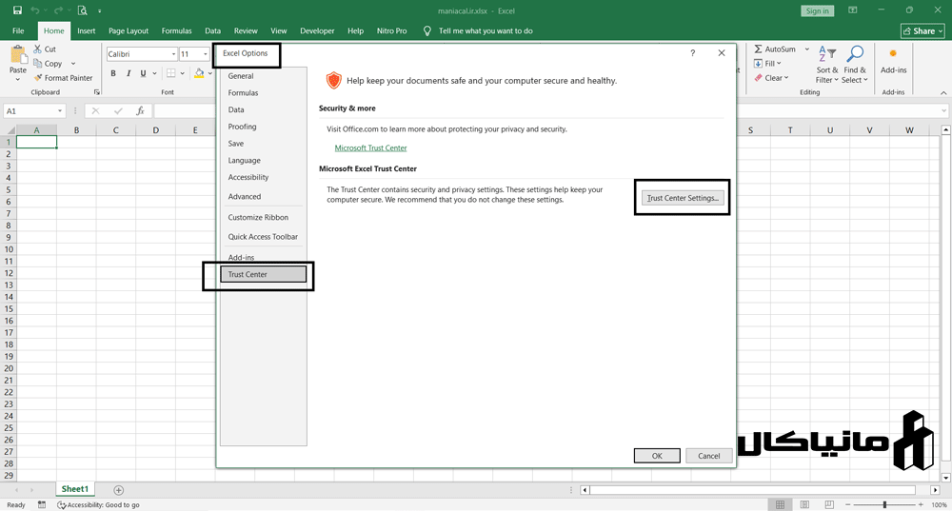Viewport: 952px width, 511px height.
Task: Follow the Microsoft Trust Center link
Action: [x=370, y=148]
